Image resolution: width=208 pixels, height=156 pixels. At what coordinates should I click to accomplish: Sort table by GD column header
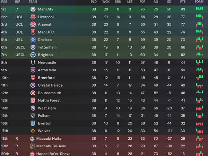pos(169,2)
